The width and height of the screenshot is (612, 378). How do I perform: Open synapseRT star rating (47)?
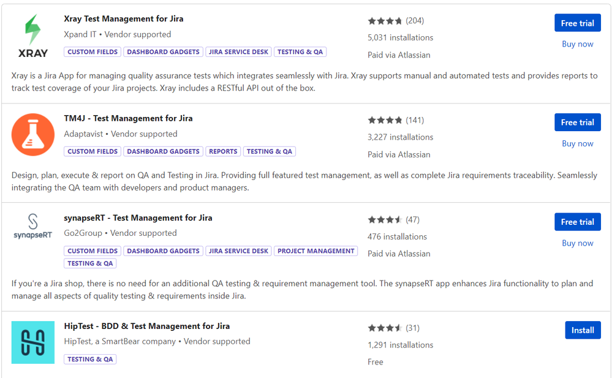[393, 220]
